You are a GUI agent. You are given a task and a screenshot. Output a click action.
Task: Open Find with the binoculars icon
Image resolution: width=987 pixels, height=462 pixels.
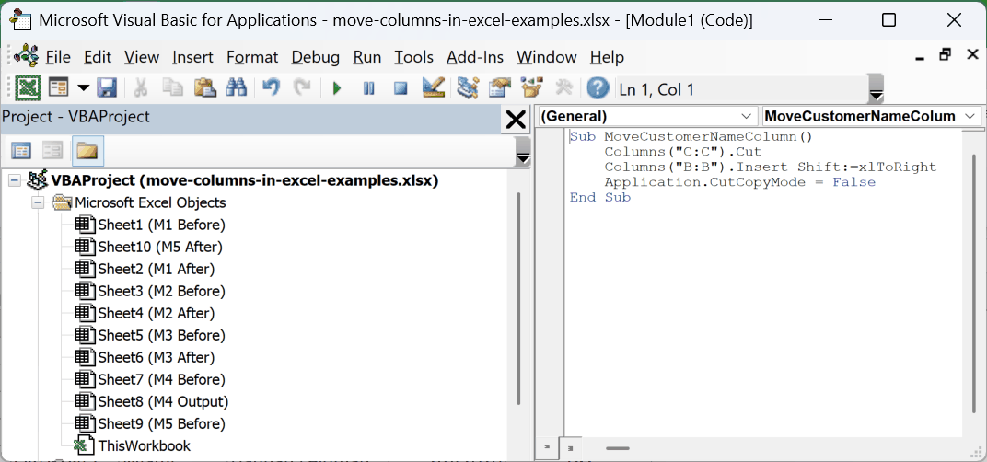(x=237, y=87)
